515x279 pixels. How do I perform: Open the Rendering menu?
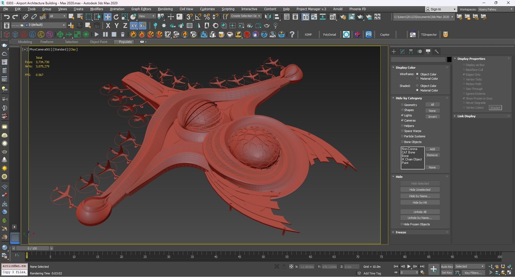click(x=165, y=9)
